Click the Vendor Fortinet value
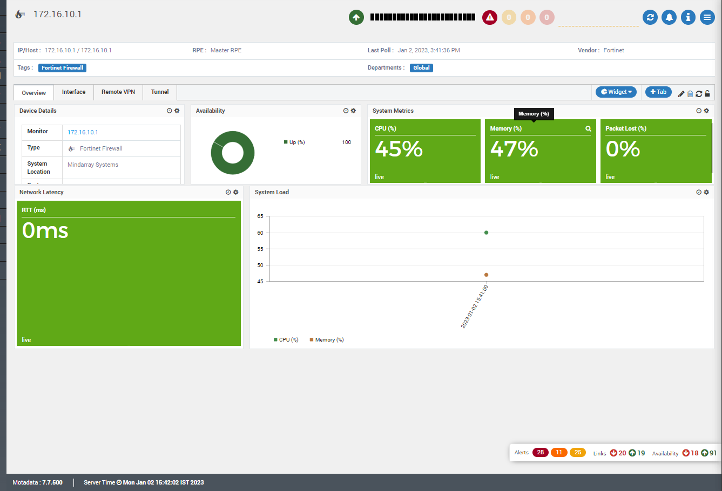 coord(613,50)
